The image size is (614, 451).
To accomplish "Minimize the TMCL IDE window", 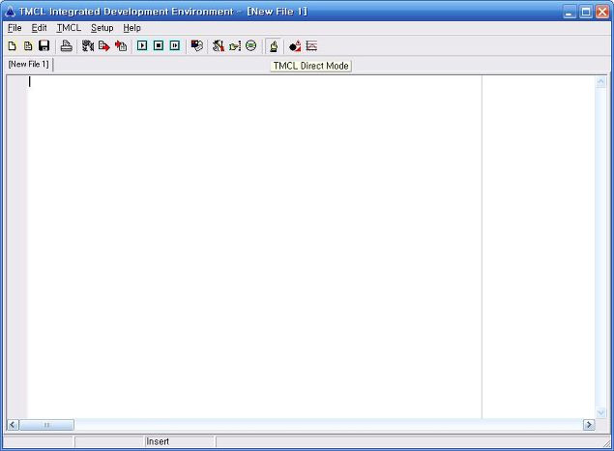I will coord(570,12).
